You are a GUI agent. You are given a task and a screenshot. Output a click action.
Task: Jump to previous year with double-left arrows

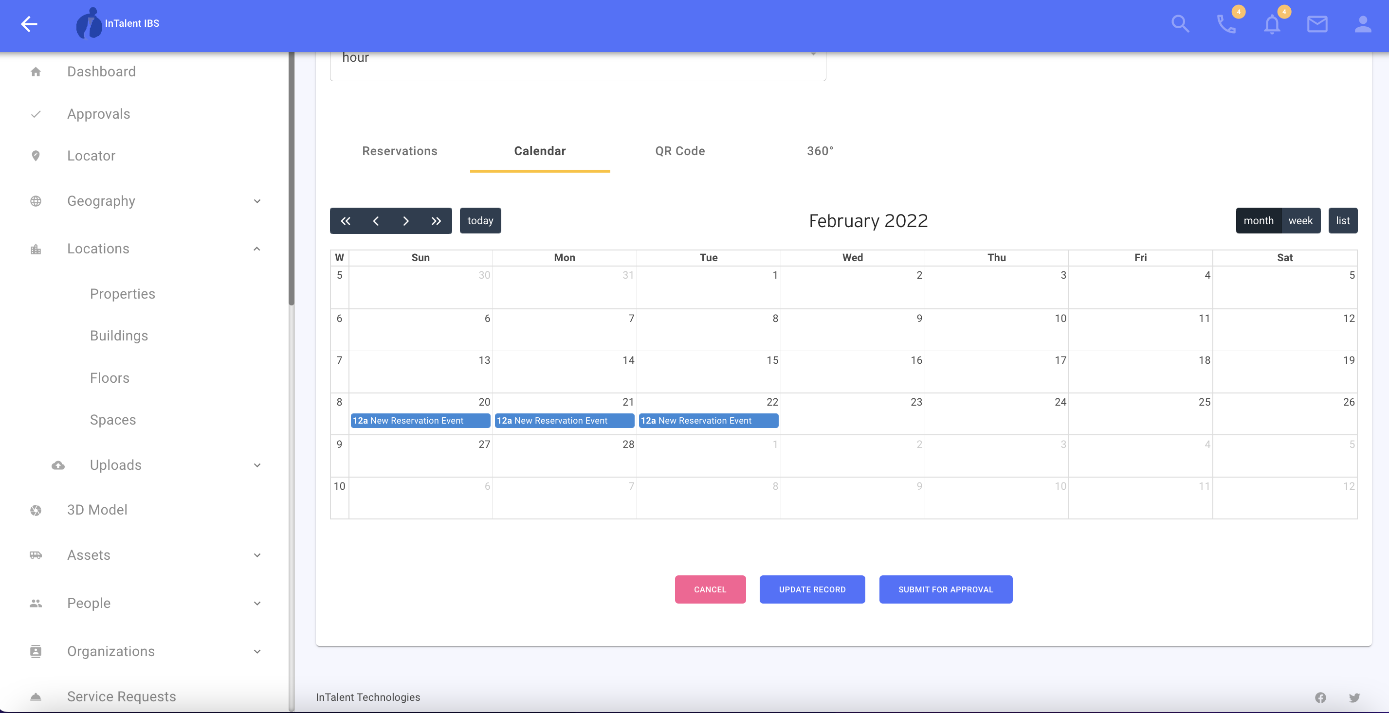coord(346,221)
